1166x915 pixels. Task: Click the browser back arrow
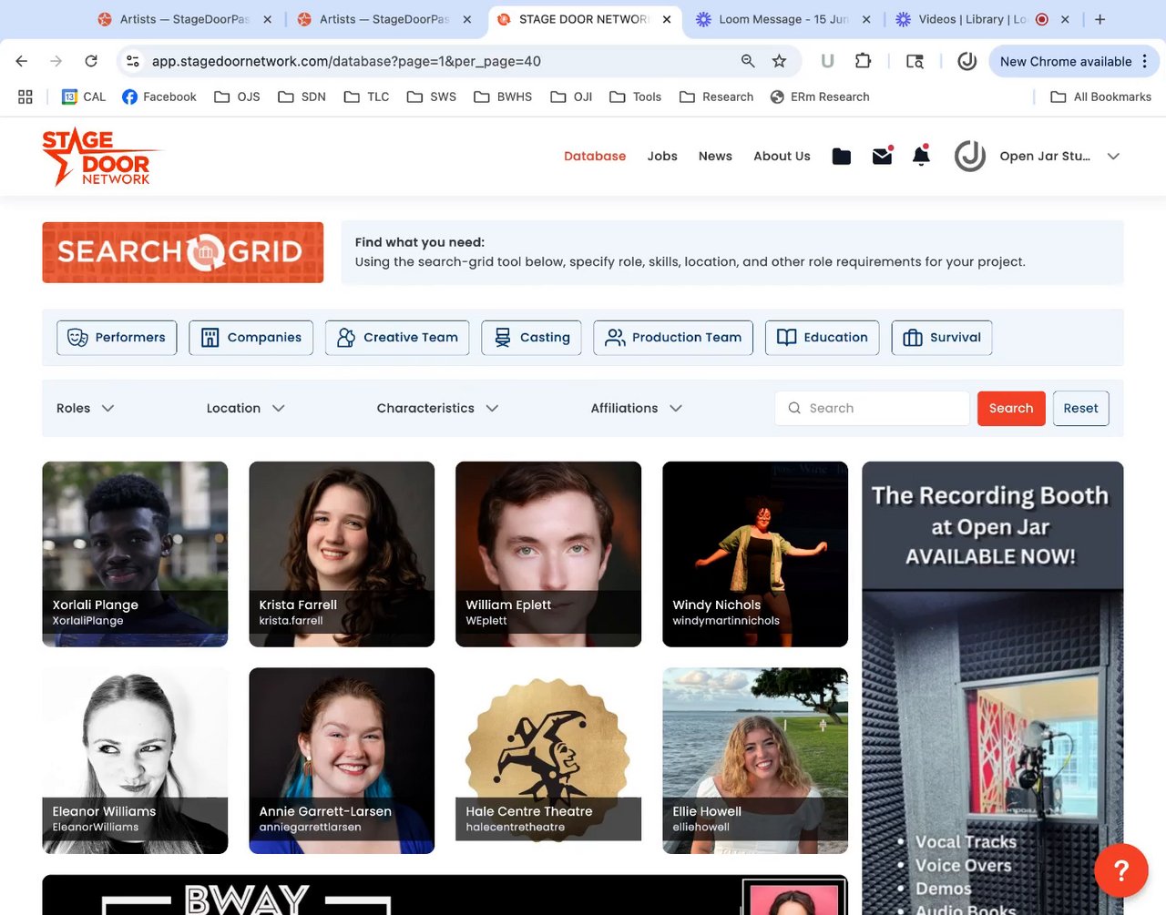22,61
